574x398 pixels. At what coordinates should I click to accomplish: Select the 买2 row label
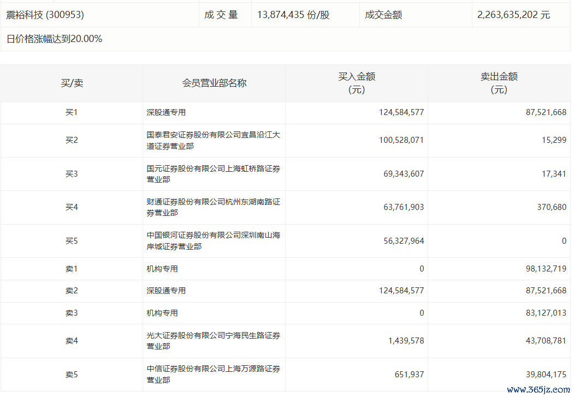click(72, 140)
